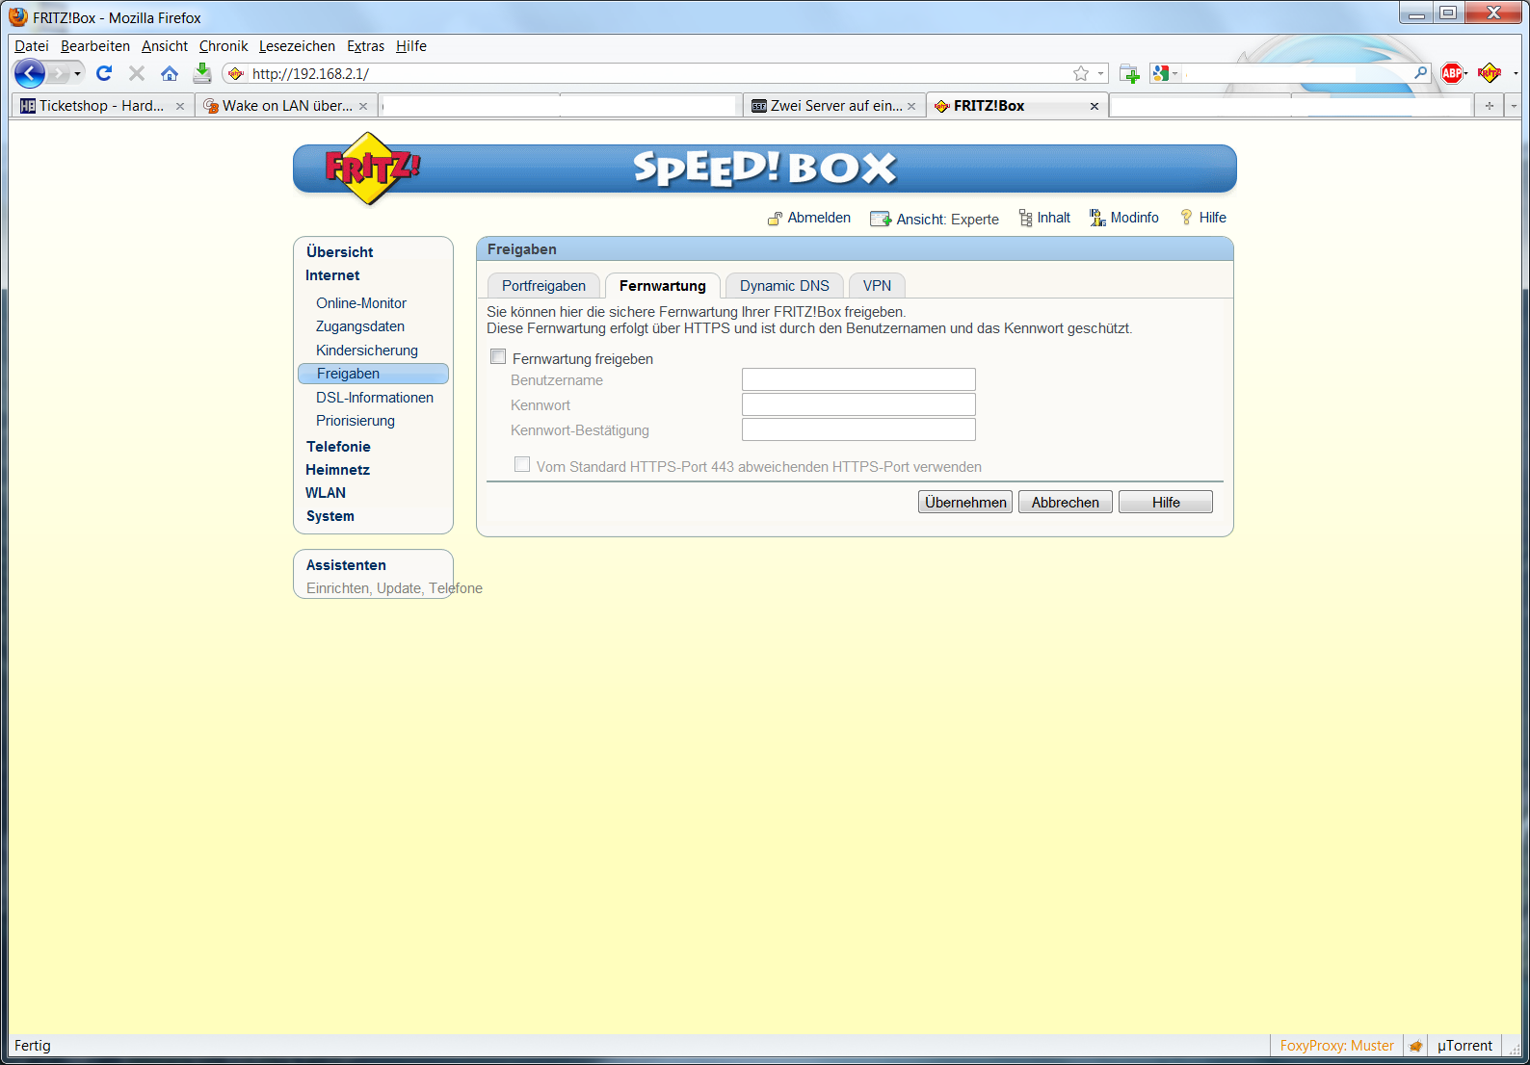
Task: Open the Lesezeichen menu
Action: (x=297, y=46)
